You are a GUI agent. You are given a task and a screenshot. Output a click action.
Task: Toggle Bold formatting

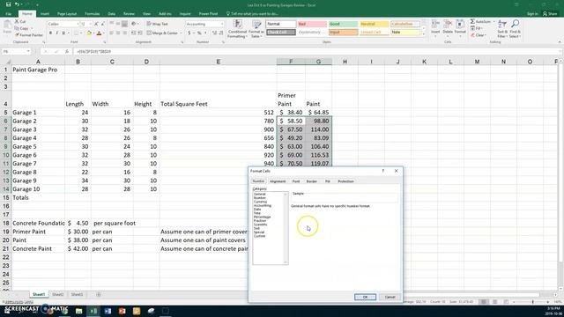[x=50, y=33]
